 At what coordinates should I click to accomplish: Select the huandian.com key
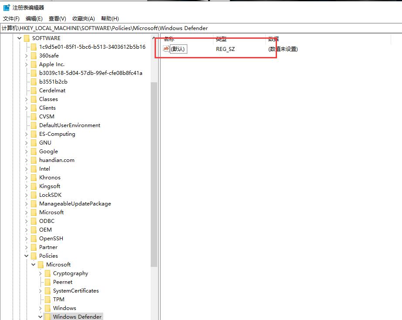[x=57, y=160]
